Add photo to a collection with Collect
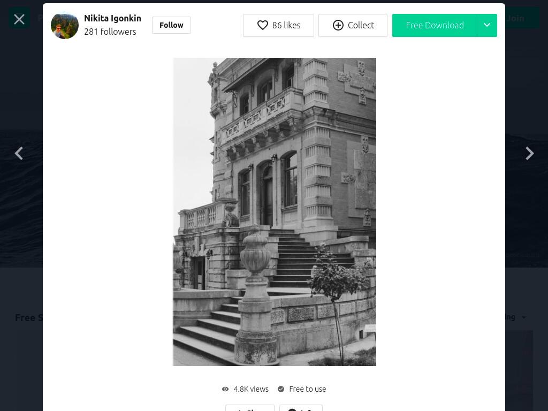The width and height of the screenshot is (548, 411). coord(353,25)
